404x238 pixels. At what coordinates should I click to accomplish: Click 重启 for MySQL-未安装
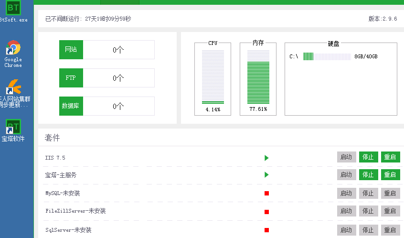click(x=390, y=193)
